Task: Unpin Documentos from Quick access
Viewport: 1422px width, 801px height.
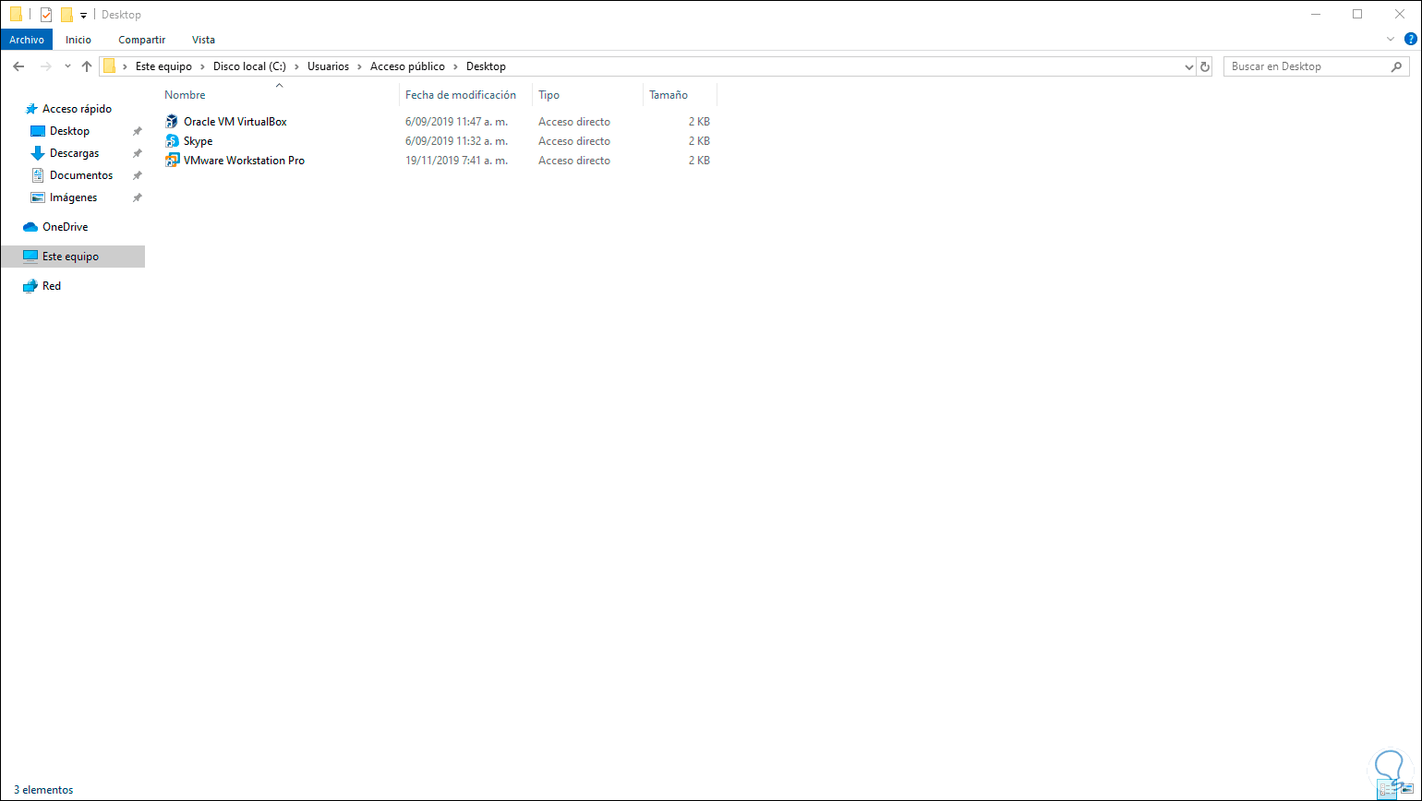Action: pos(137,174)
